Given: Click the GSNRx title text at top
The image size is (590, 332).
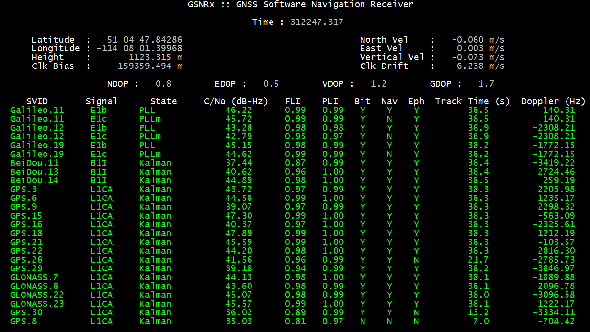Looking at the screenshot, I should coord(300,5).
